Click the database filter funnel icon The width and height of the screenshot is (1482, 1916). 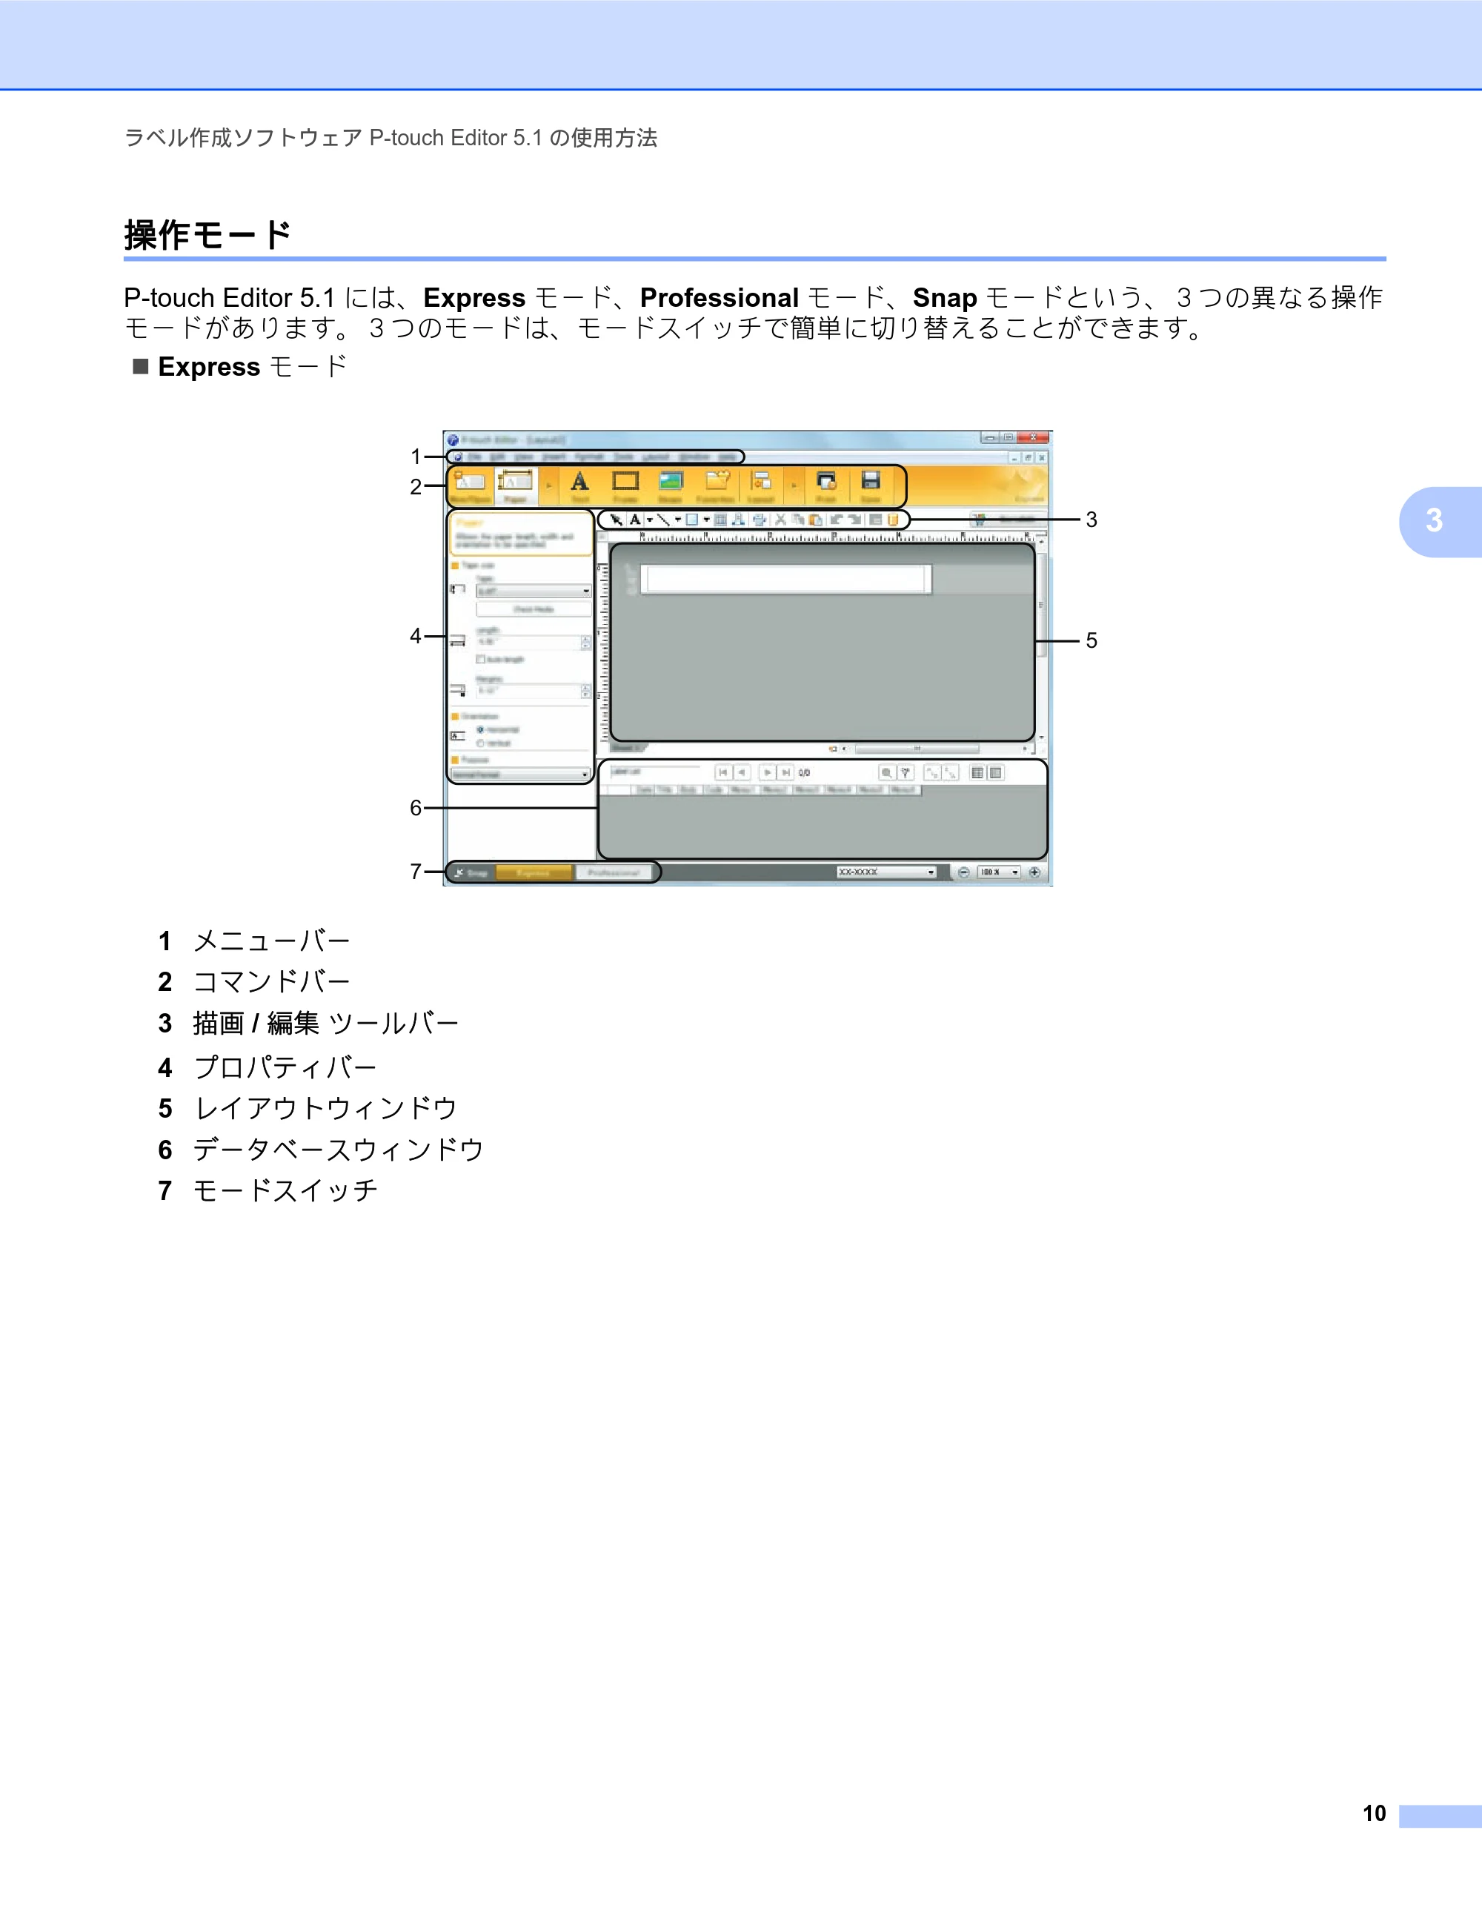click(906, 772)
